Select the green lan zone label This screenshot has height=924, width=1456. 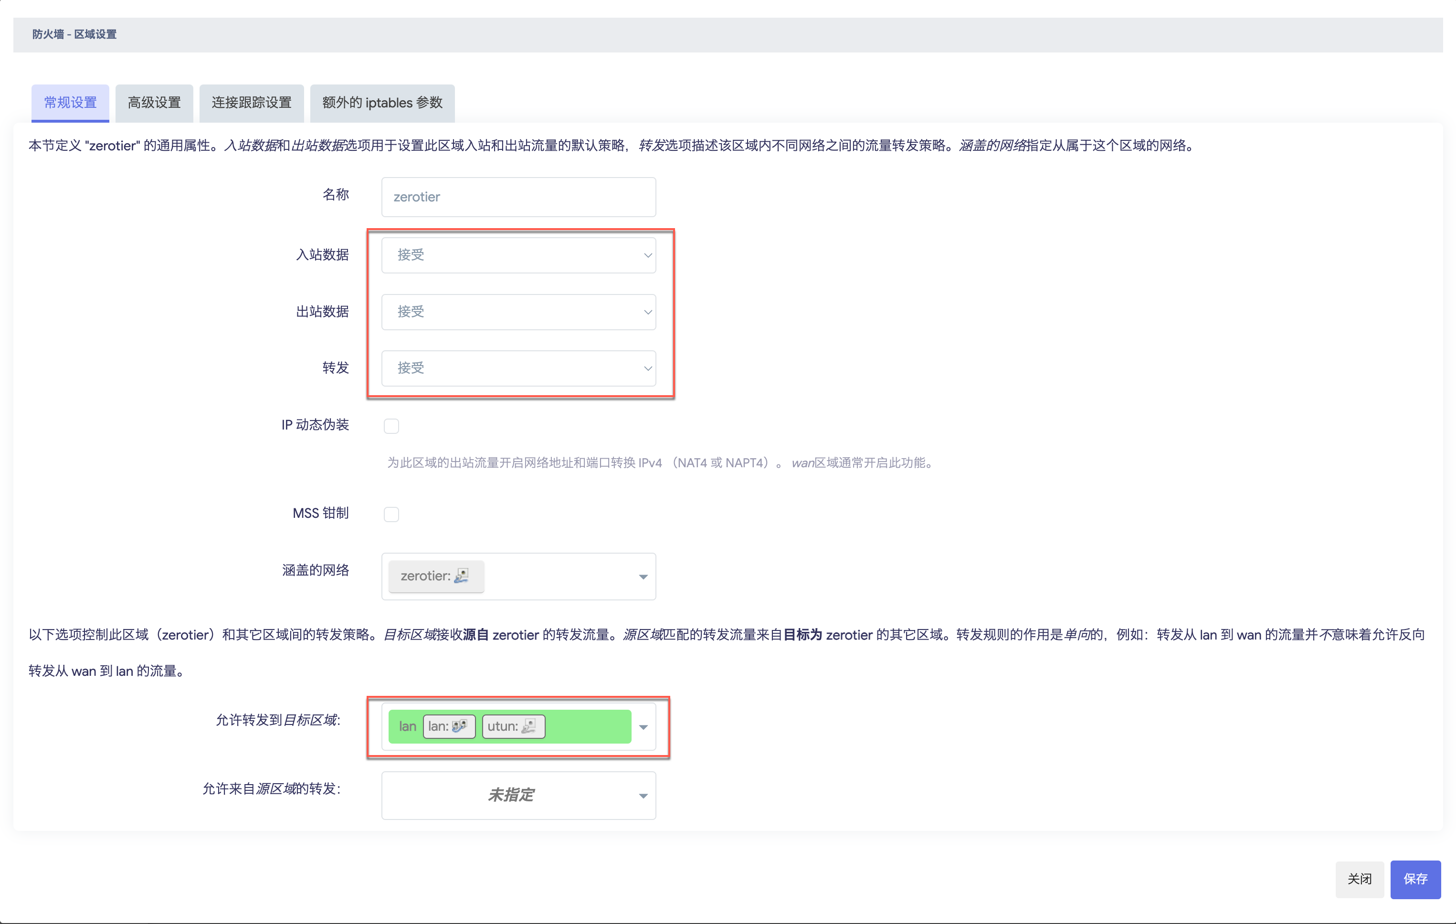click(x=408, y=726)
